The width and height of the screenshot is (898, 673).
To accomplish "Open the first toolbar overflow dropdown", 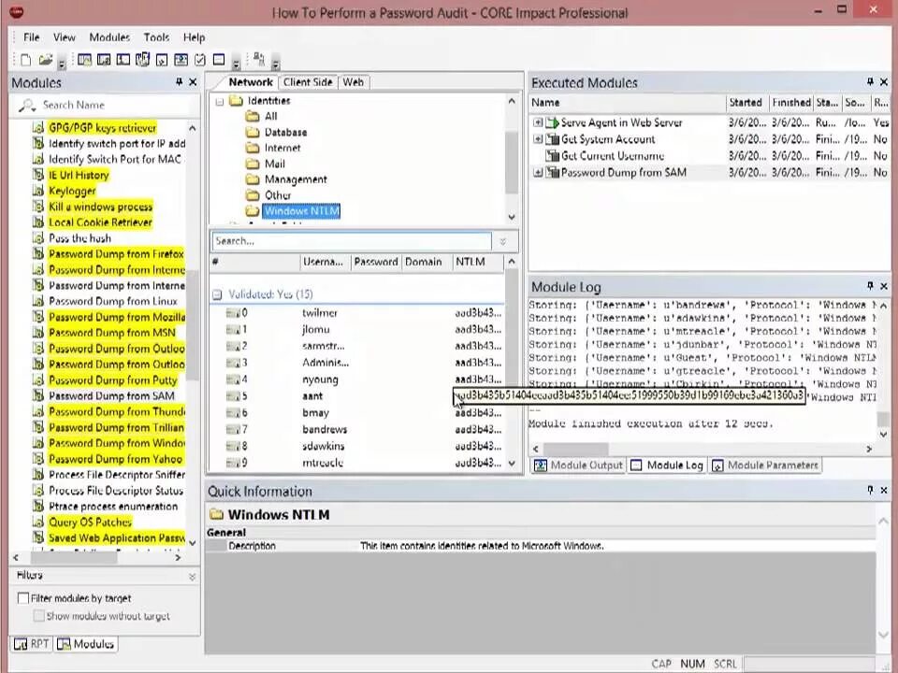I will point(62,63).
